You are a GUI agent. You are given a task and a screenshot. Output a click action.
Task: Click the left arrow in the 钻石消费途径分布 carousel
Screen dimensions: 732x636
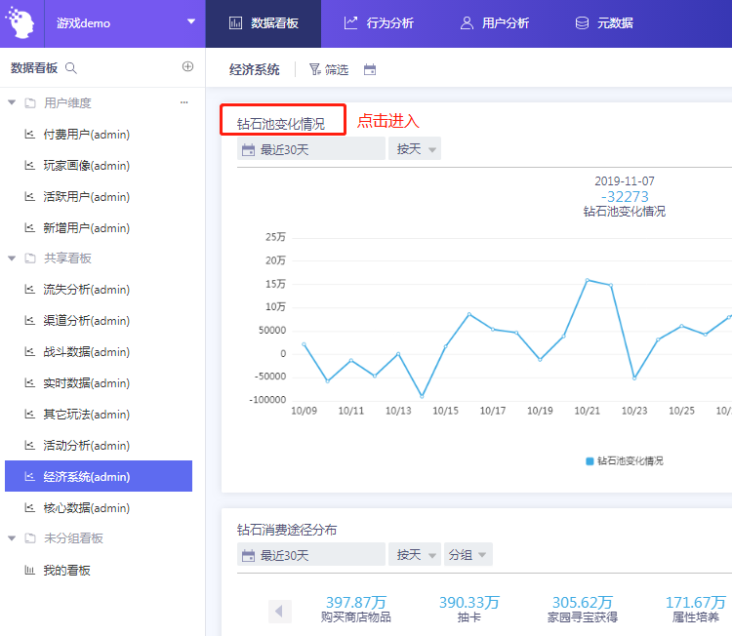tap(280, 612)
